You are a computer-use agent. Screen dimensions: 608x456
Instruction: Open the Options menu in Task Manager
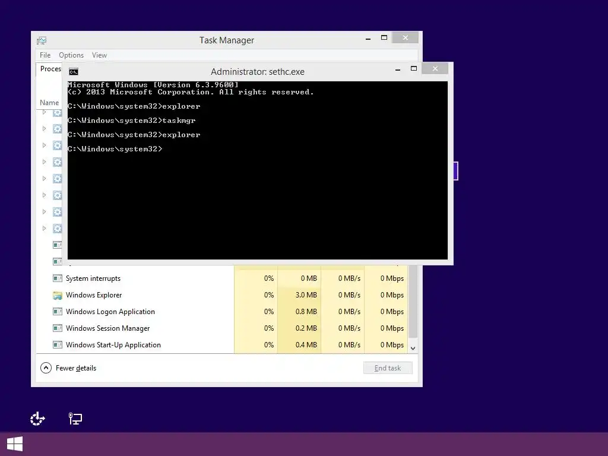pyautogui.click(x=71, y=55)
